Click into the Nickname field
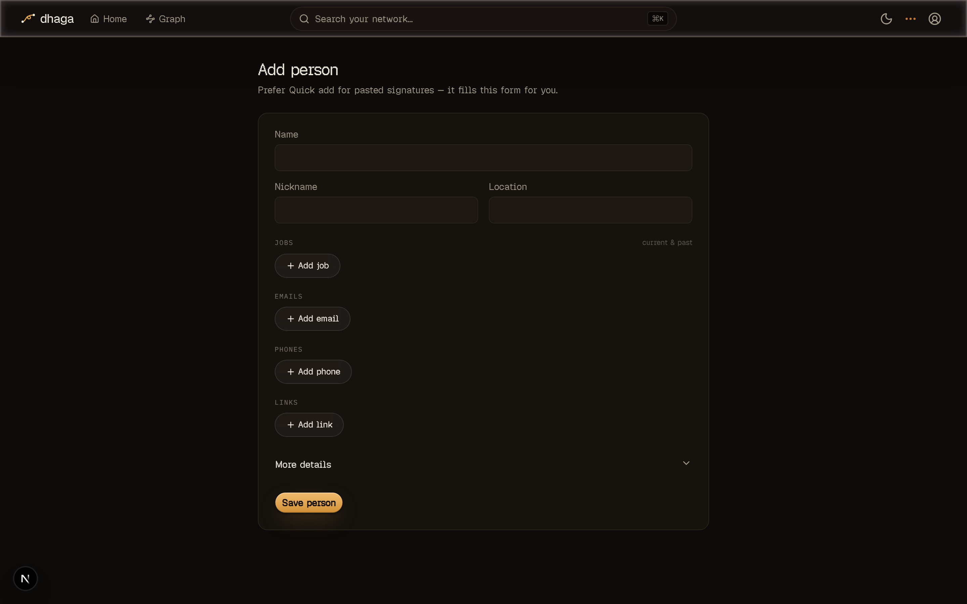The width and height of the screenshot is (967, 604). [376, 210]
